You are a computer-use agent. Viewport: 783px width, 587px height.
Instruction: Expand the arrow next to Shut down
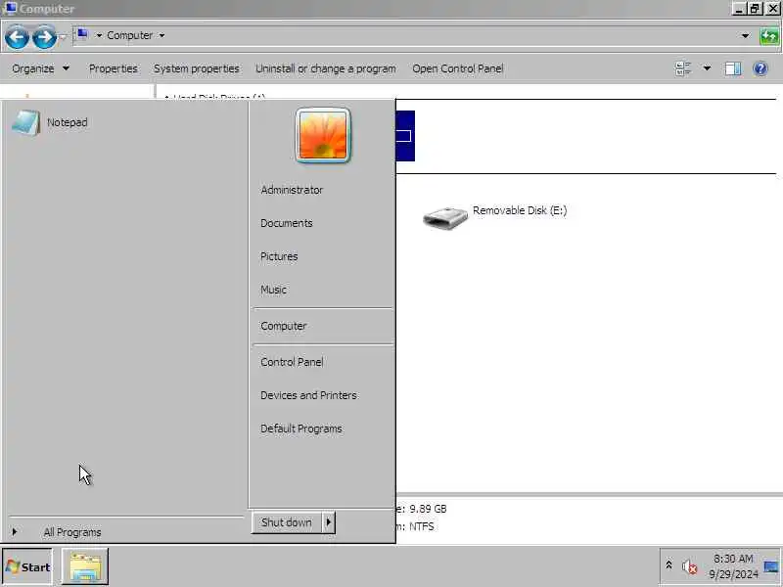click(329, 522)
